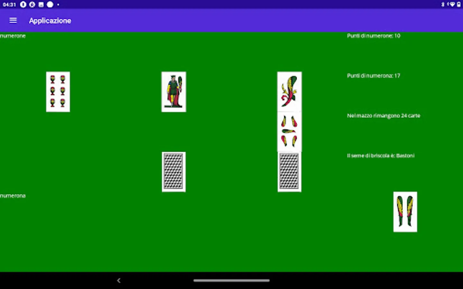Viewport: 463px width, 289px height.
Task: Click the 'numerone' player label
Action: [13, 36]
